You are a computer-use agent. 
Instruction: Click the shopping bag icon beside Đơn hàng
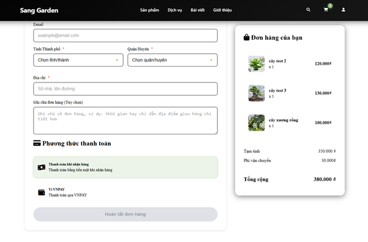246,37
